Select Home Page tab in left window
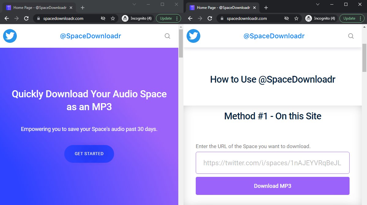 point(40,8)
